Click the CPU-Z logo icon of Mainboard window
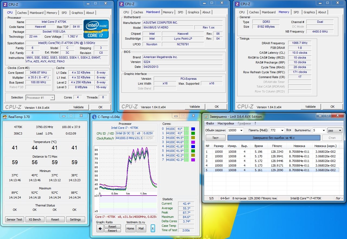 click(121, 4)
